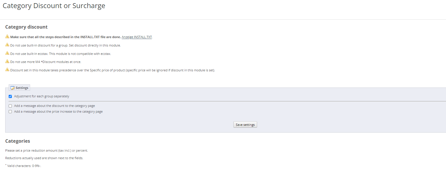
Task: Click the 'Categories' section heading
Action: tap(18, 141)
